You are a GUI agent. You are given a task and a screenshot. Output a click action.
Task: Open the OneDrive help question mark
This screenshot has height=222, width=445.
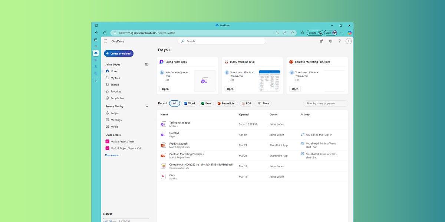339,41
